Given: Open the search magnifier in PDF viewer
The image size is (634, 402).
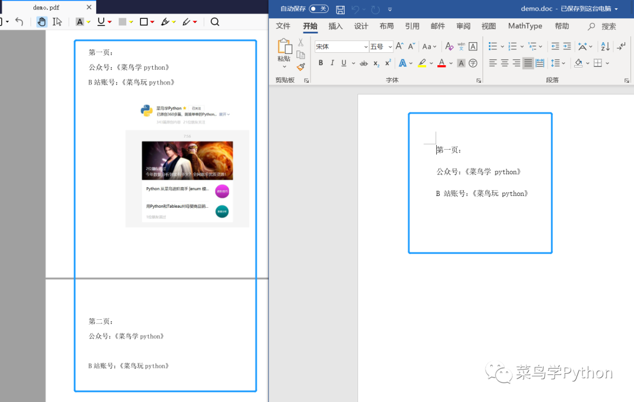Looking at the screenshot, I should tap(215, 22).
